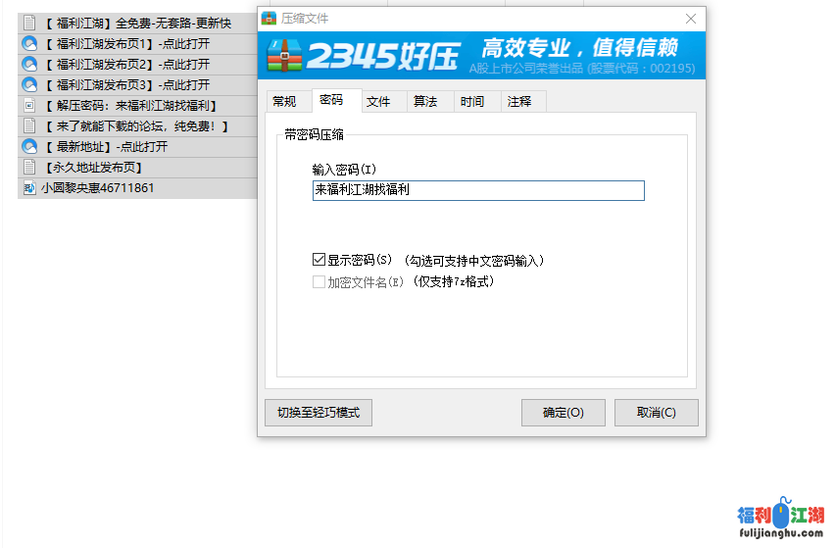835x548 pixels.
Task: Click the icon of 解压密码 file
Action: coord(29,105)
